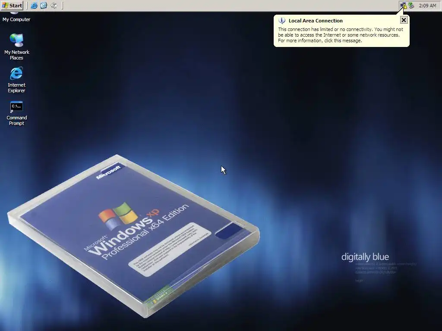The height and width of the screenshot is (331, 442).
Task: Select the My Computer desktop label
Action: (x=16, y=19)
